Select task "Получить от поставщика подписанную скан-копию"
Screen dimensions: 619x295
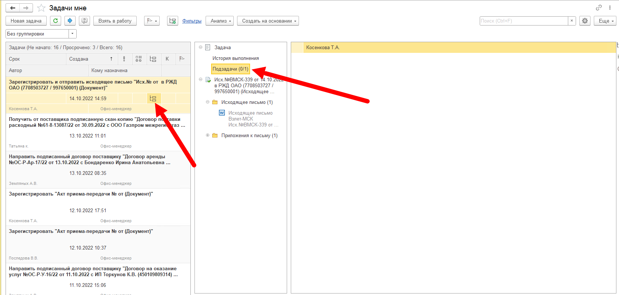(x=98, y=132)
